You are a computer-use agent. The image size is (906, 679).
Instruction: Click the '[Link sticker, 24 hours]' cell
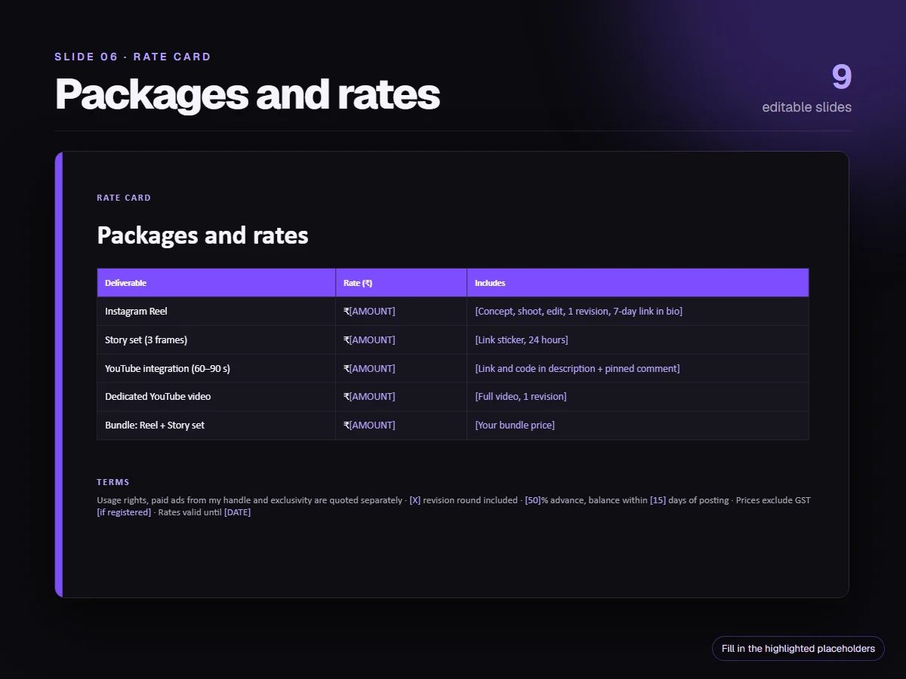click(638, 340)
